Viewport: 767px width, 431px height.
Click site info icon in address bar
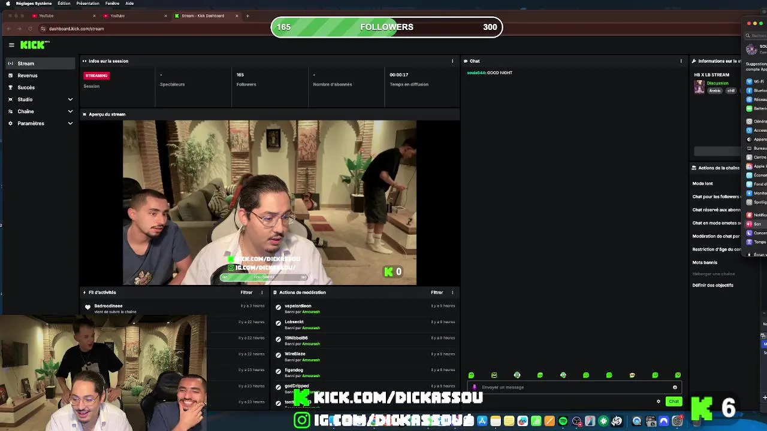[43, 29]
